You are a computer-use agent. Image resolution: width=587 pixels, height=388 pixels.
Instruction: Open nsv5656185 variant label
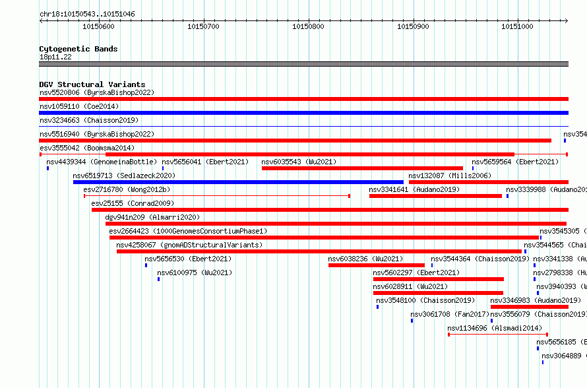(x=561, y=342)
